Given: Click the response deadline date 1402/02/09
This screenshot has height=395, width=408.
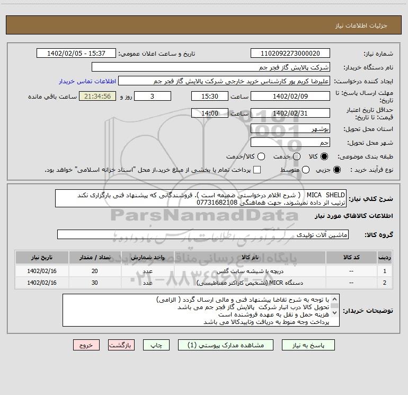Looking at the screenshot, I should (x=290, y=96).
